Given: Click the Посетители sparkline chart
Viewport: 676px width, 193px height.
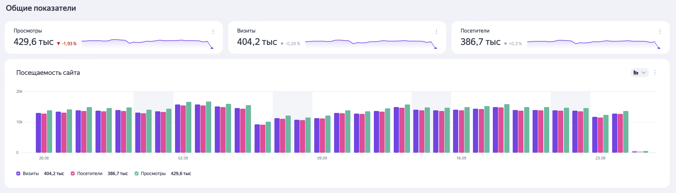Looking at the screenshot, I should pos(594,44).
